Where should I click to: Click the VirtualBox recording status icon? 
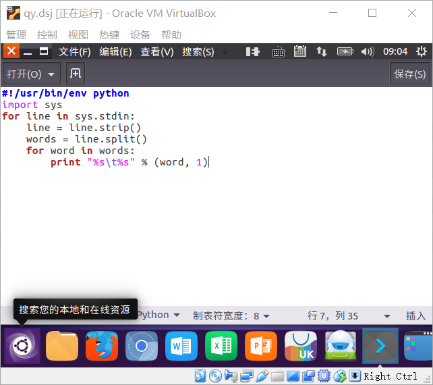(308, 376)
